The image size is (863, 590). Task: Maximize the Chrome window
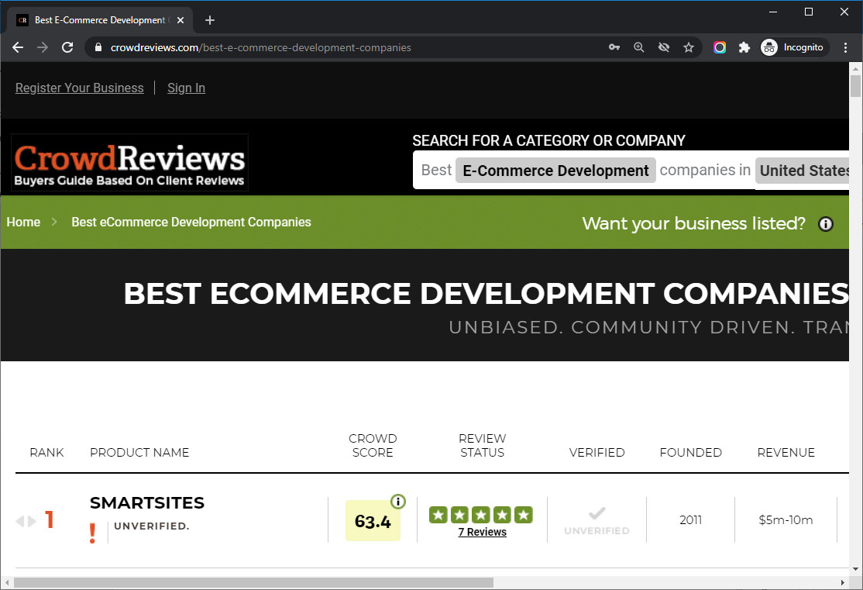click(809, 12)
